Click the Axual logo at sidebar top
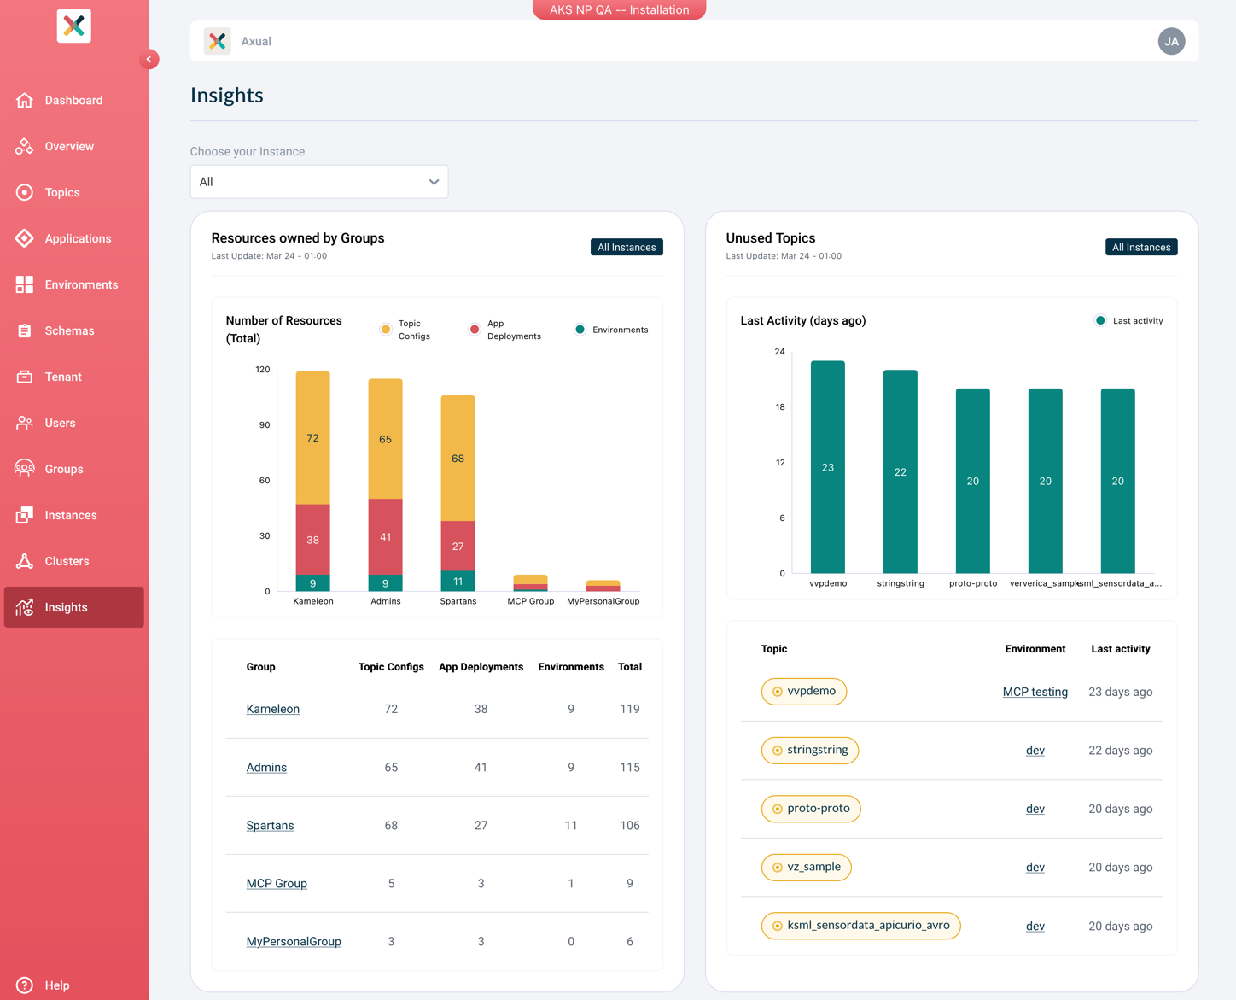 [74, 26]
